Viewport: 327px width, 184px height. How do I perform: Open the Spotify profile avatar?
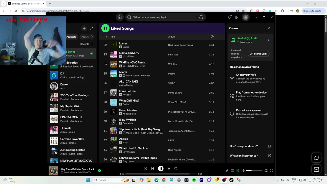[x=246, y=17]
